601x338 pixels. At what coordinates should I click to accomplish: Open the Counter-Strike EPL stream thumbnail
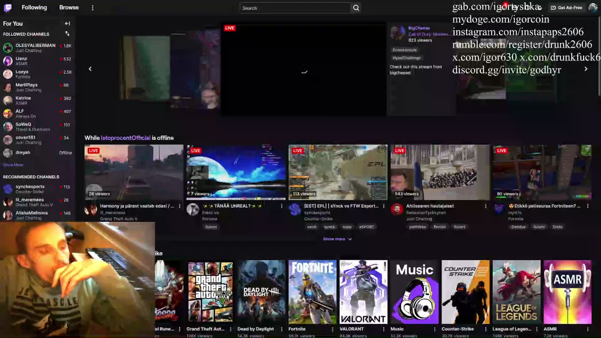[338, 172]
